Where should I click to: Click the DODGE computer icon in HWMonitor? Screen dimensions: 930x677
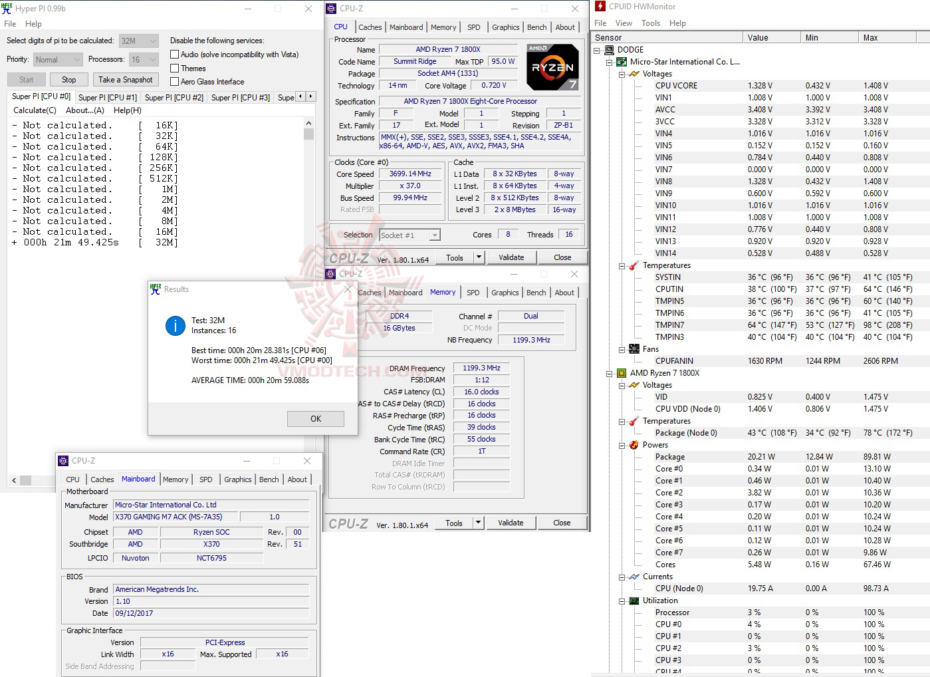click(609, 50)
